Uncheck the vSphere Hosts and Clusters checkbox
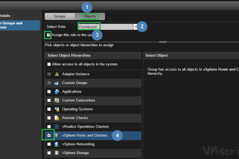Screen dimensions: 239x159 49,136
